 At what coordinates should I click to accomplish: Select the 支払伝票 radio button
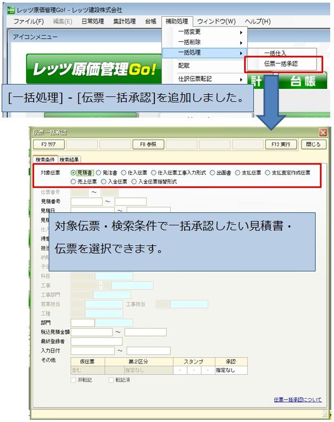248,173
